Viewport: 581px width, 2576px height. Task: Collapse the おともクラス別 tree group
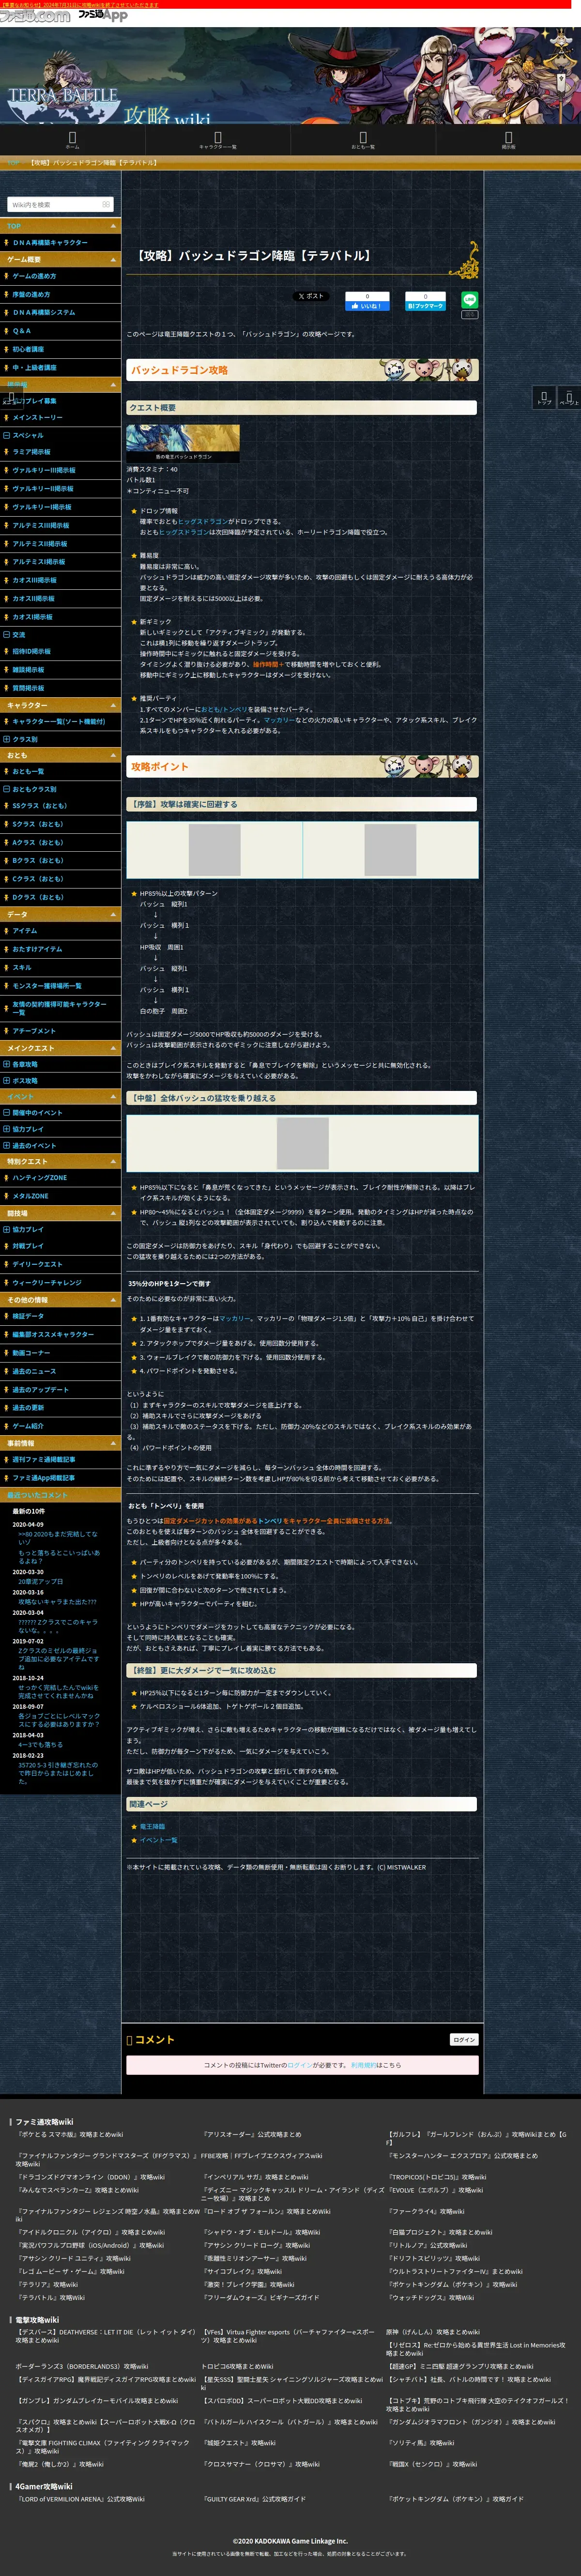7,789
